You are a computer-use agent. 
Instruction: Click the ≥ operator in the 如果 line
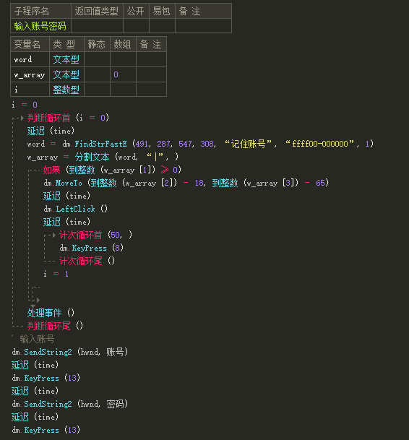[165, 170]
